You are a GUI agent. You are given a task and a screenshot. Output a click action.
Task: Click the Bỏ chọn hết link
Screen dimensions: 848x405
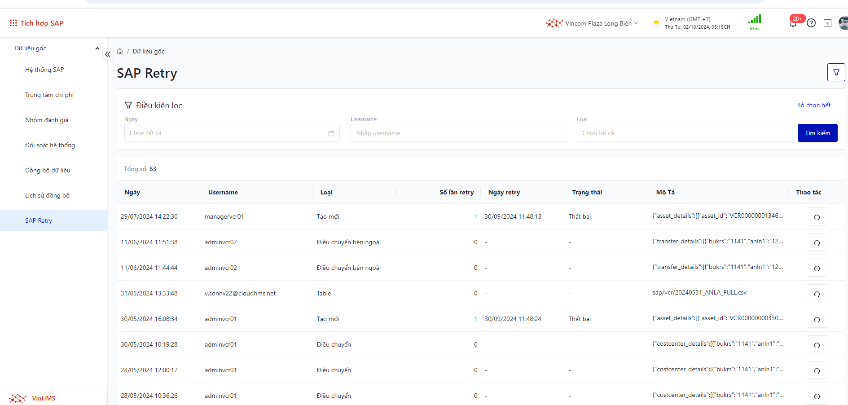[x=813, y=105]
